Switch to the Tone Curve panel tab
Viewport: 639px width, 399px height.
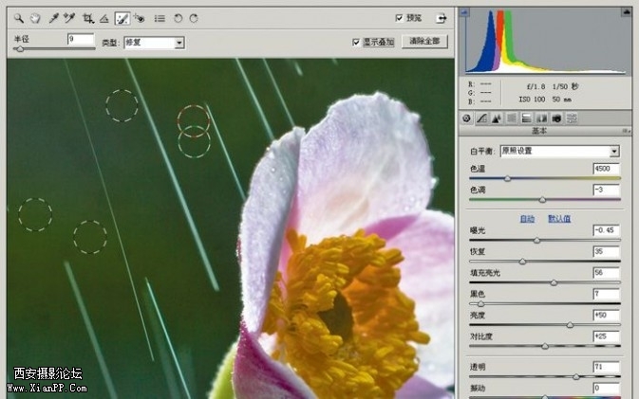point(481,118)
